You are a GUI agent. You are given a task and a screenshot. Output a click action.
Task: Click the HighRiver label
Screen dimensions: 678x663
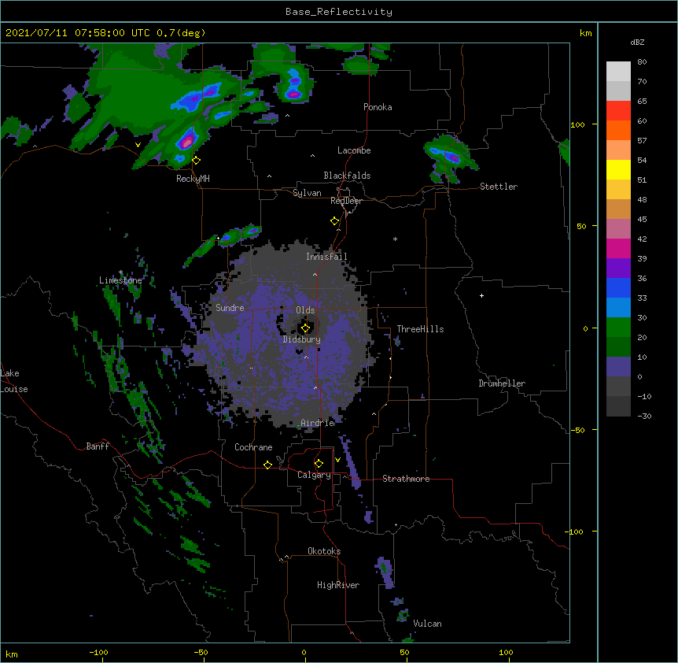point(338,585)
